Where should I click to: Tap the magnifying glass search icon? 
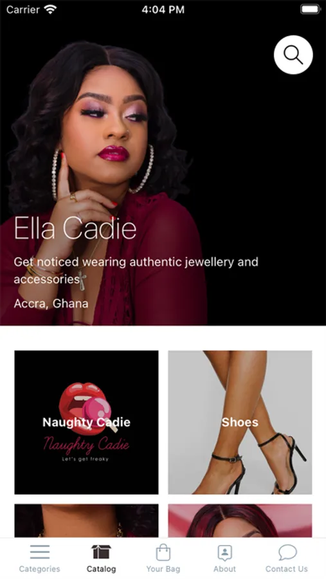click(293, 55)
